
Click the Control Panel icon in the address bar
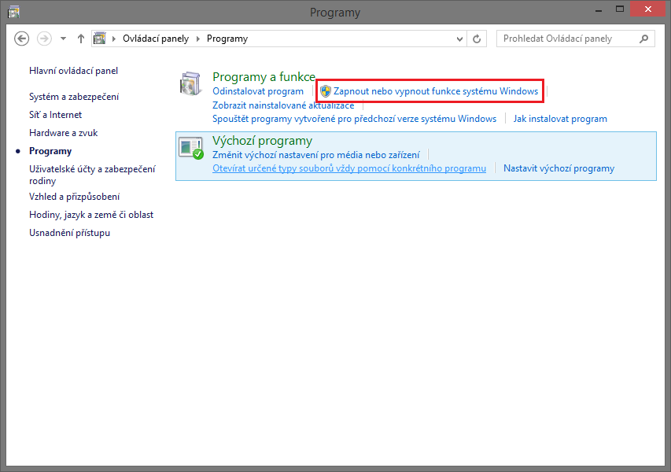100,38
